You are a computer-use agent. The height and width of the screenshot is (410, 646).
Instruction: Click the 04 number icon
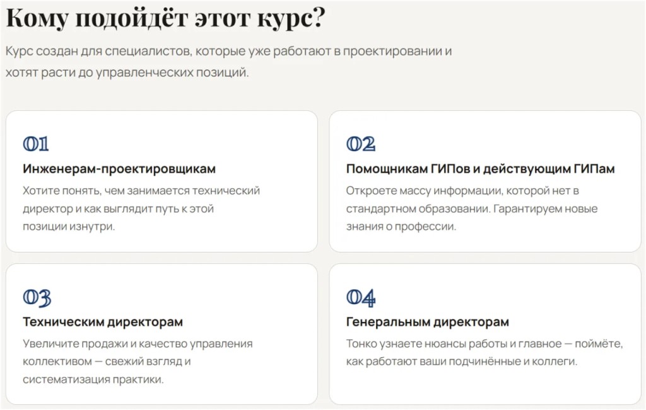tap(361, 298)
